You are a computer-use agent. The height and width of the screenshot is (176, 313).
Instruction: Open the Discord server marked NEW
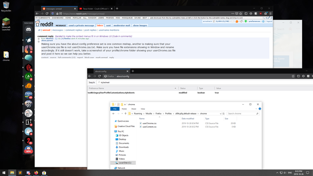point(28,150)
